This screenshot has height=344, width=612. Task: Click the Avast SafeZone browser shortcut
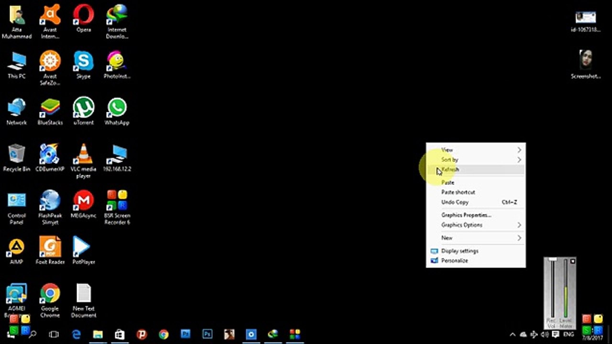point(50,68)
